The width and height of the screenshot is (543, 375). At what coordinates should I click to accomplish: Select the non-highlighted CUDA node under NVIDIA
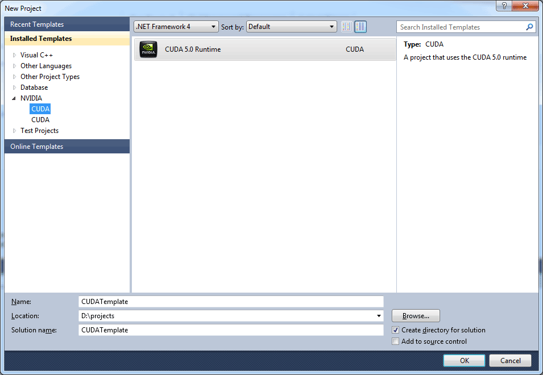pyautogui.click(x=40, y=120)
